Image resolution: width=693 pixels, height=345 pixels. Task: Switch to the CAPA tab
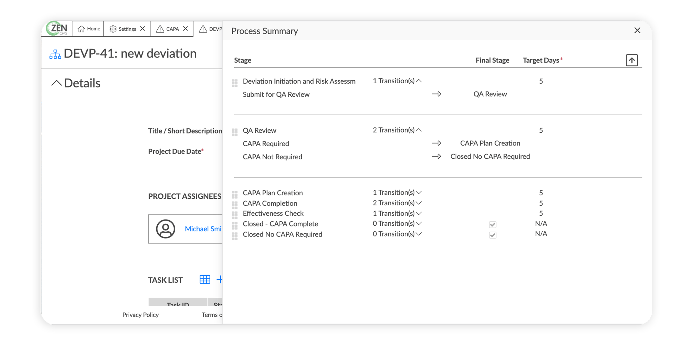[x=168, y=29]
